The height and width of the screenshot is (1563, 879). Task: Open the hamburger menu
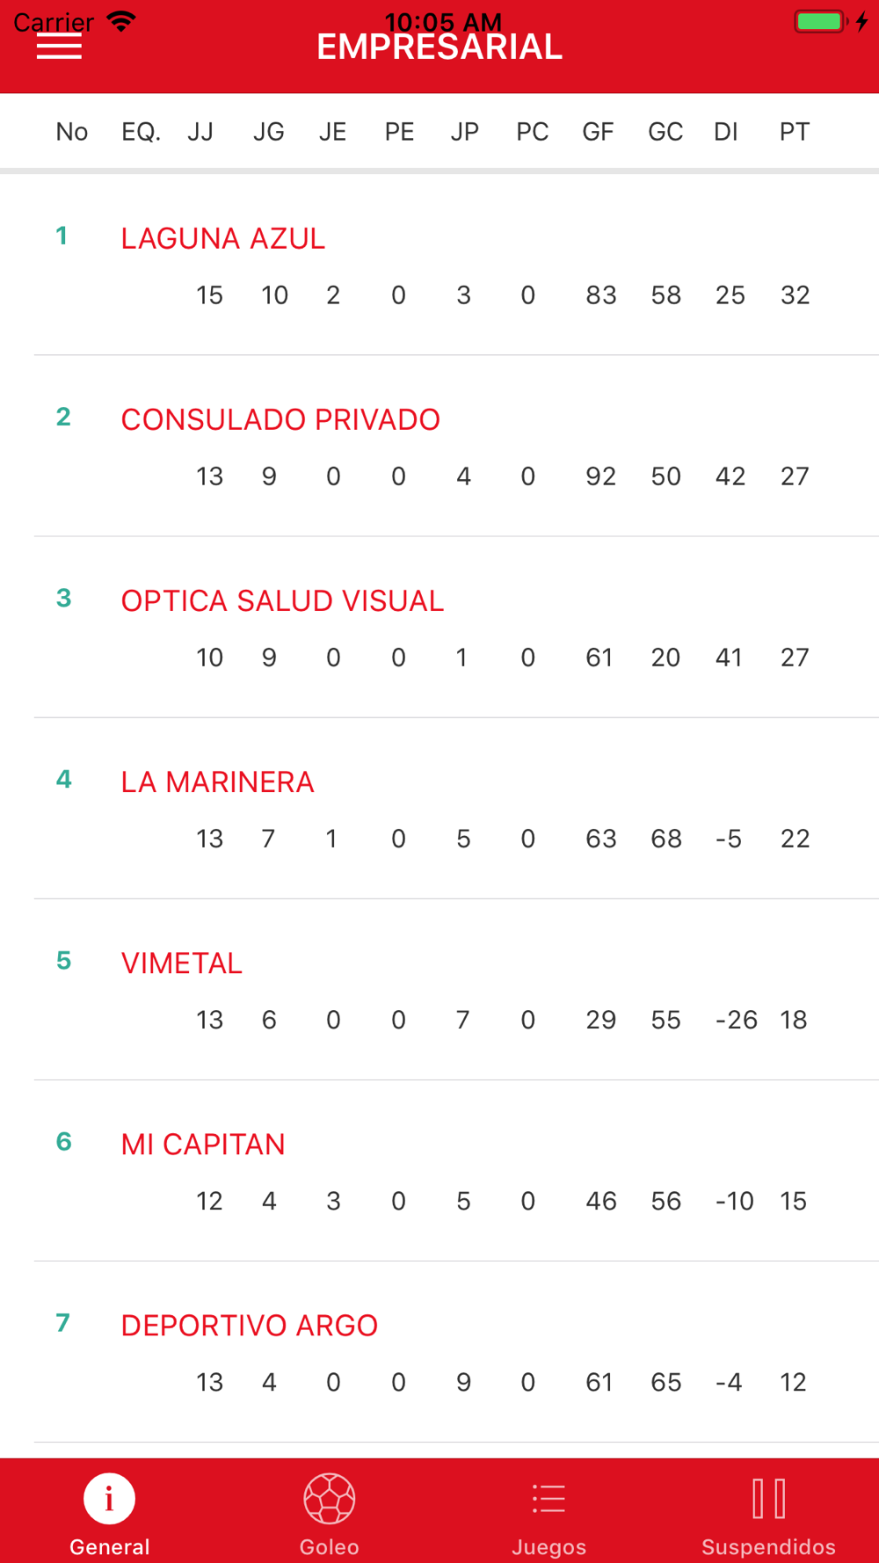59,47
